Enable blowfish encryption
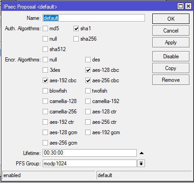The image size is (194, 183). tap(45, 91)
